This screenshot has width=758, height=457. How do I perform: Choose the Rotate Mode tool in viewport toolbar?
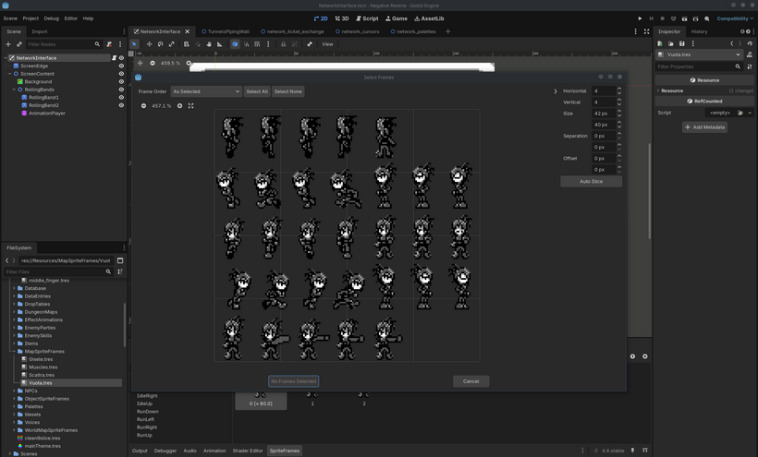[160, 44]
